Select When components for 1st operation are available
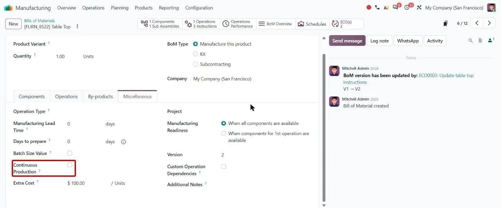Screen dimensions: 501x208 coord(223,133)
